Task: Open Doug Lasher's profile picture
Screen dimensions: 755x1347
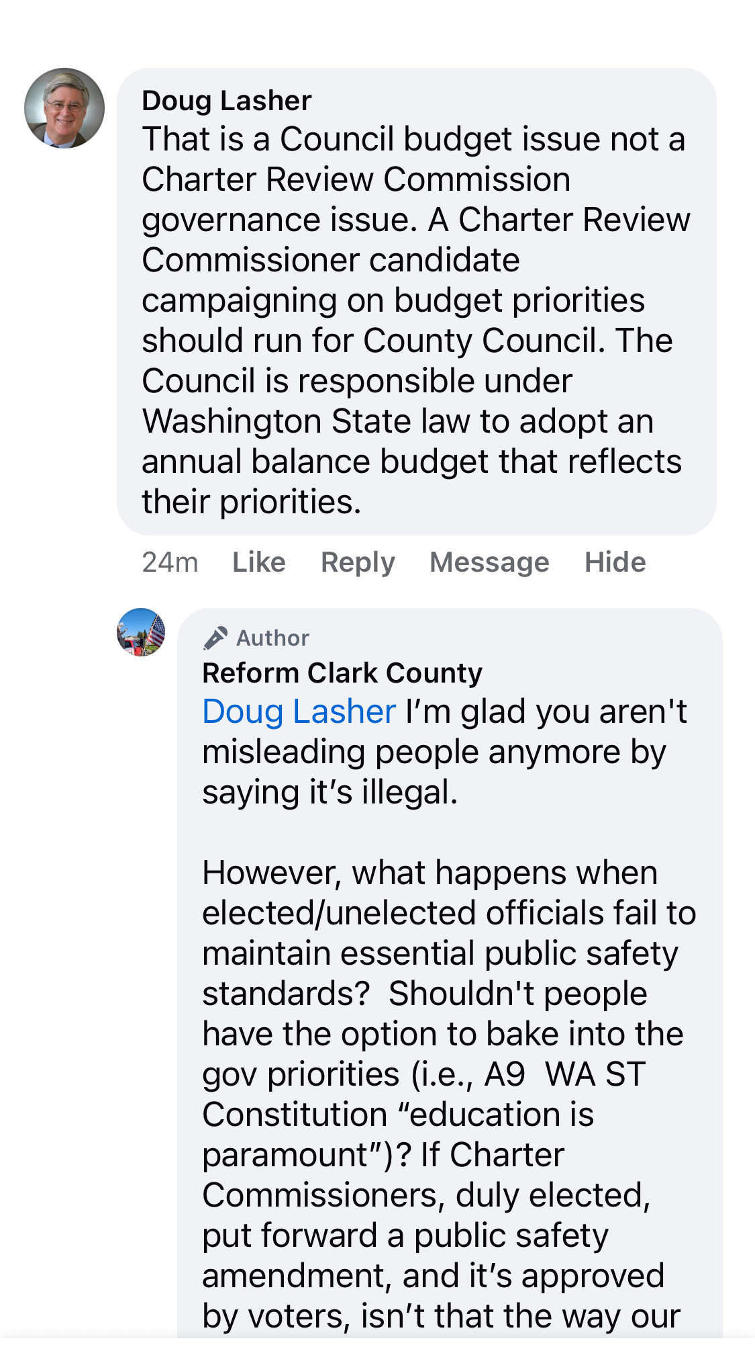Action: [x=64, y=108]
